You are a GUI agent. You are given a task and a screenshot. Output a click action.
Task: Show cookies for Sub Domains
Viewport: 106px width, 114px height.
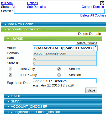point(36,7)
